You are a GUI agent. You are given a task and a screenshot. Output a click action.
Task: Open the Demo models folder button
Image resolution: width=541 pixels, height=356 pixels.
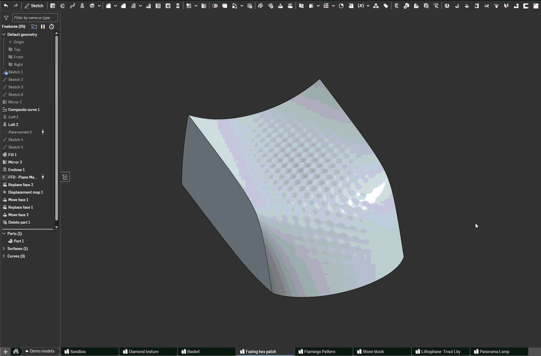pyautogui.click(x=40, y=351)
